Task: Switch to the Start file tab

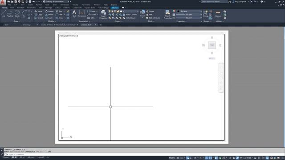Action: [x=7, y=25]
